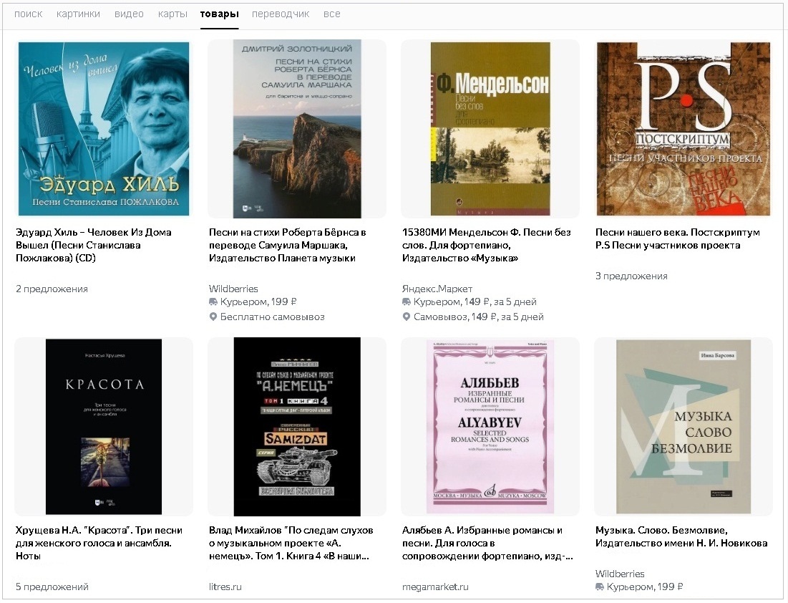This screenshot has height=603, width=788.
Task: View the А.Немецъ Samizdat book cover
Action: click(x=297, y=427)
